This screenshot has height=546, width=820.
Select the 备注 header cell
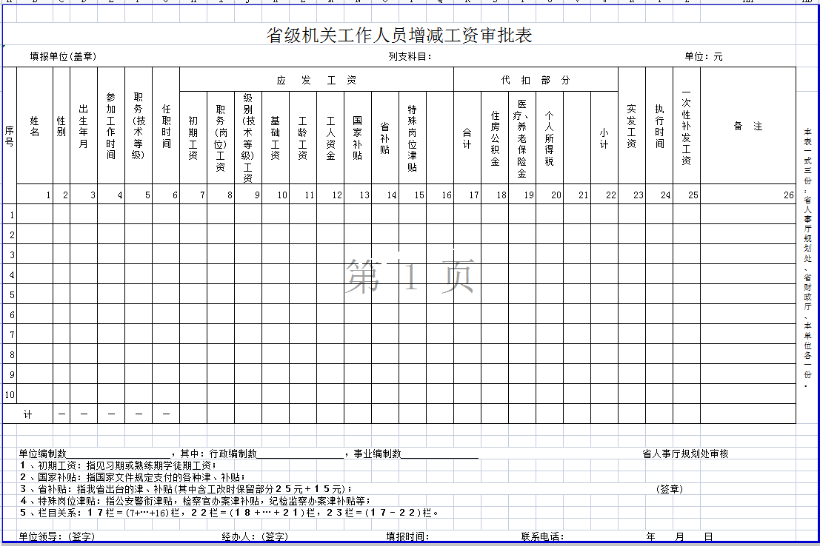(747, 126)
